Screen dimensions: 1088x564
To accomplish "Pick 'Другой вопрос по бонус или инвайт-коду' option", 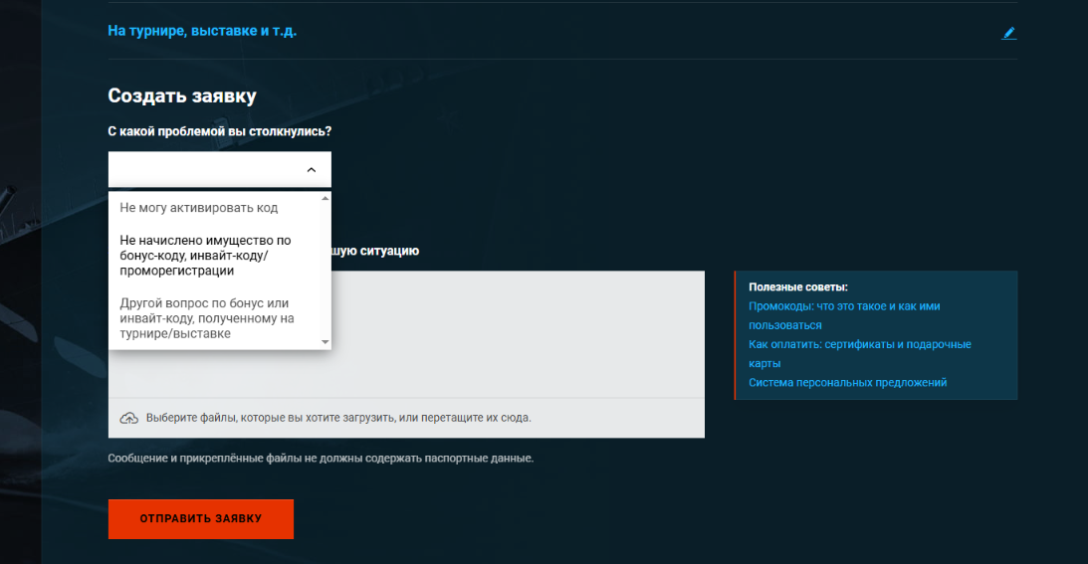I will (x=206, y=318).
